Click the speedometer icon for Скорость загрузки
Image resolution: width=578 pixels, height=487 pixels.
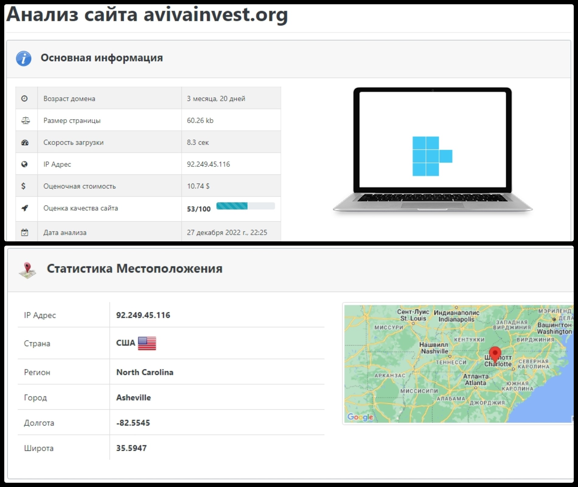click(25, 142)
